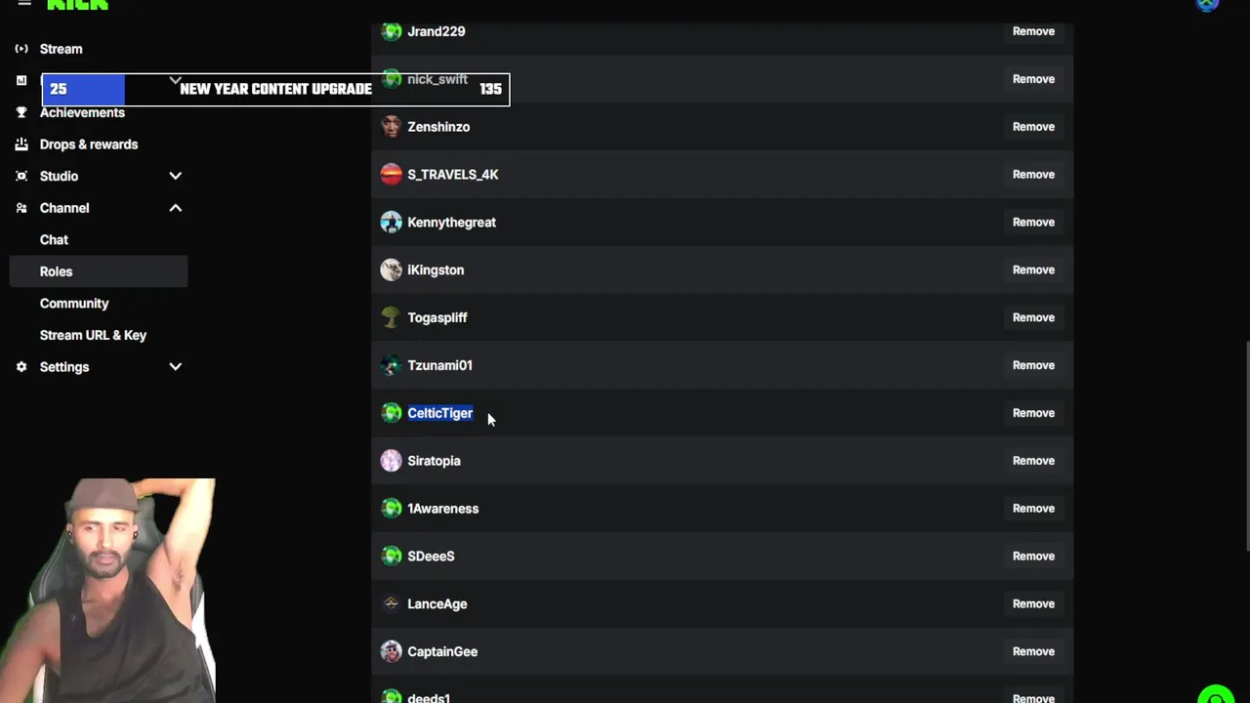The height and width of the screenshot is (703, 1250).
Task: Click the Drops & rewards gift icon
Action: click(21, 145)
